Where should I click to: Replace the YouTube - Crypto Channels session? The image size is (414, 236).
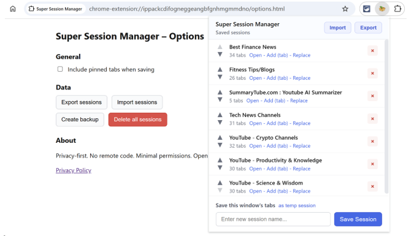[x=302, y=146]
